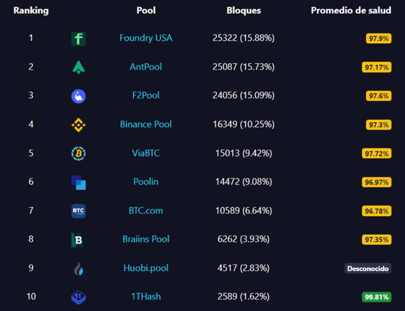405x311 pixels.
Task: Open the AntPool details link
Action: [x=146, y=67]
